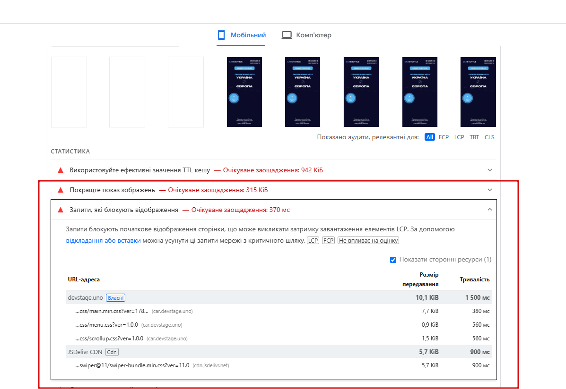Screen dimensions: 566x389
Task: Open Покращте показ зображень audit title
Action: [112, 190]
